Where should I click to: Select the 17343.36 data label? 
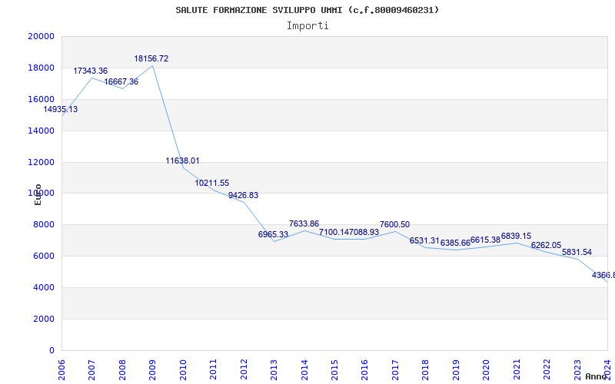point(91,71)
